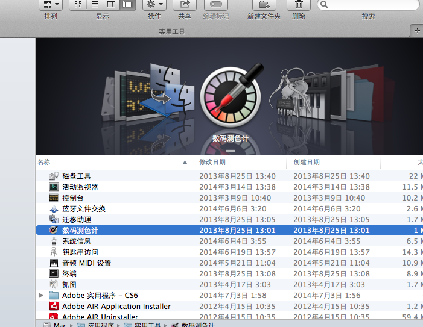Image resolution: width=423 pixels, height=327 pixels.
Task: Click the 新建文件夹 new folder button
Action: click(264, 5)
